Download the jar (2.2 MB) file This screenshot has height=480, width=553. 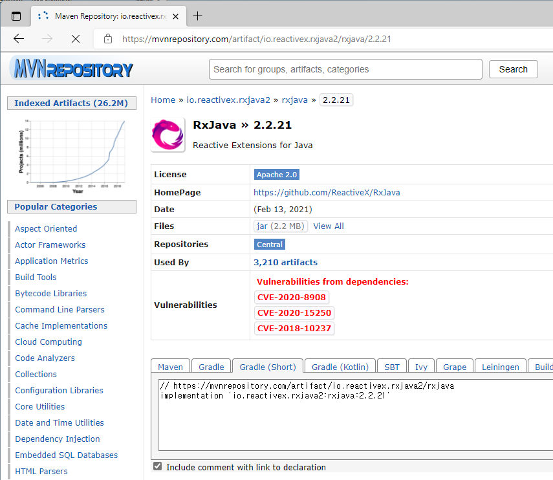[x=280, y=226]
